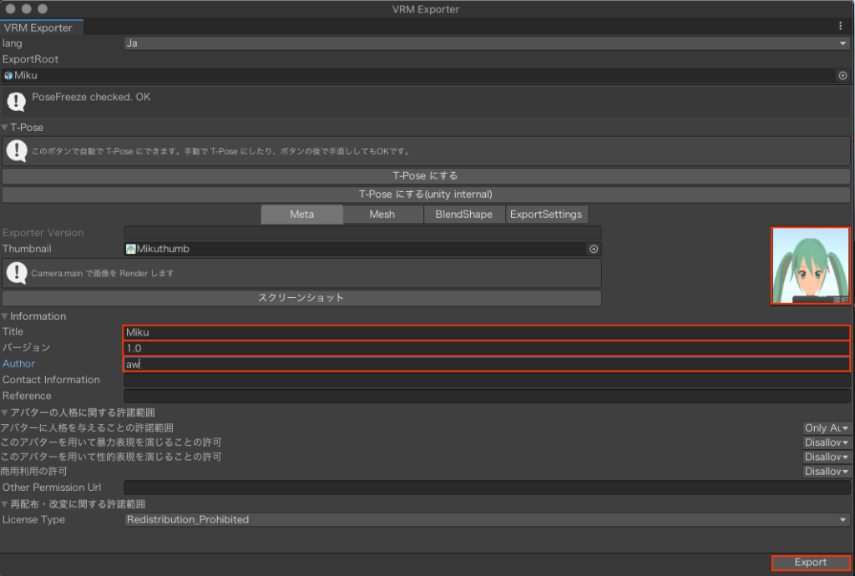Click the Camera.main render info icon
Screen dimensions: 855x576
coord(17,272)
